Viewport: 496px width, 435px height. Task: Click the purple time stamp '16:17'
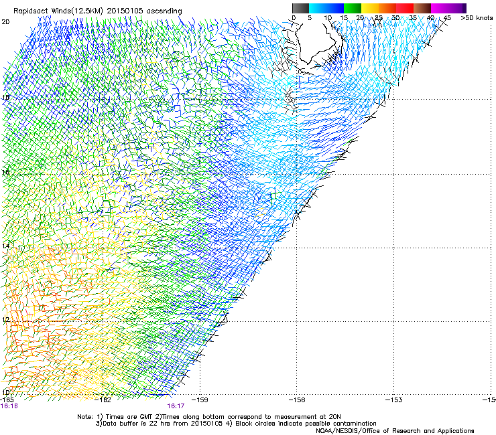(x=176, y=406)
